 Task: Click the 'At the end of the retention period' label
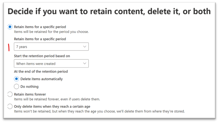point(41,72)
